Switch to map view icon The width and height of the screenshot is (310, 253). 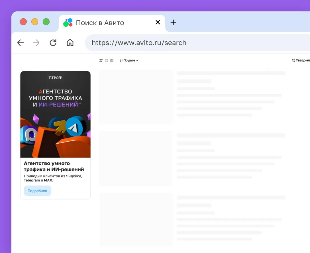tap(112, 60)
